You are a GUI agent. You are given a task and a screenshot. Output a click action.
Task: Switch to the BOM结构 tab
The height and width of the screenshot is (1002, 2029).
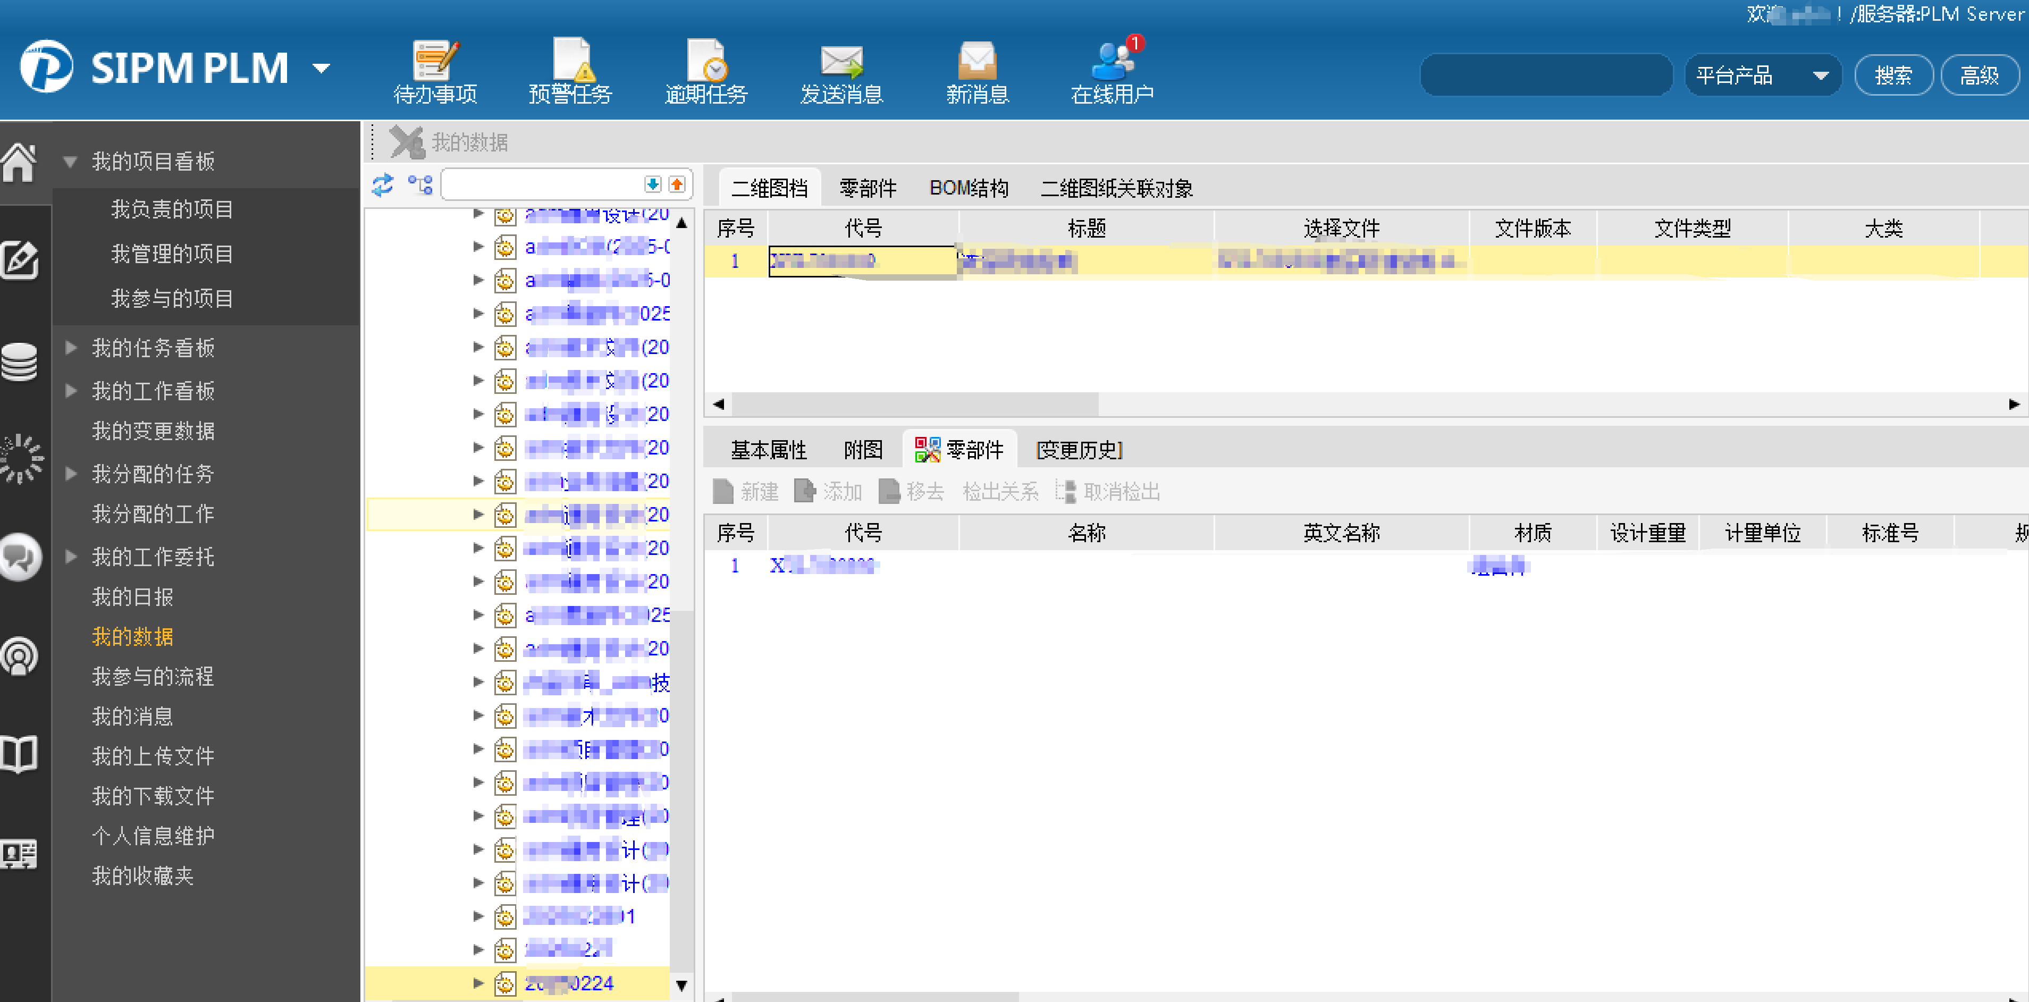(968, 188)
